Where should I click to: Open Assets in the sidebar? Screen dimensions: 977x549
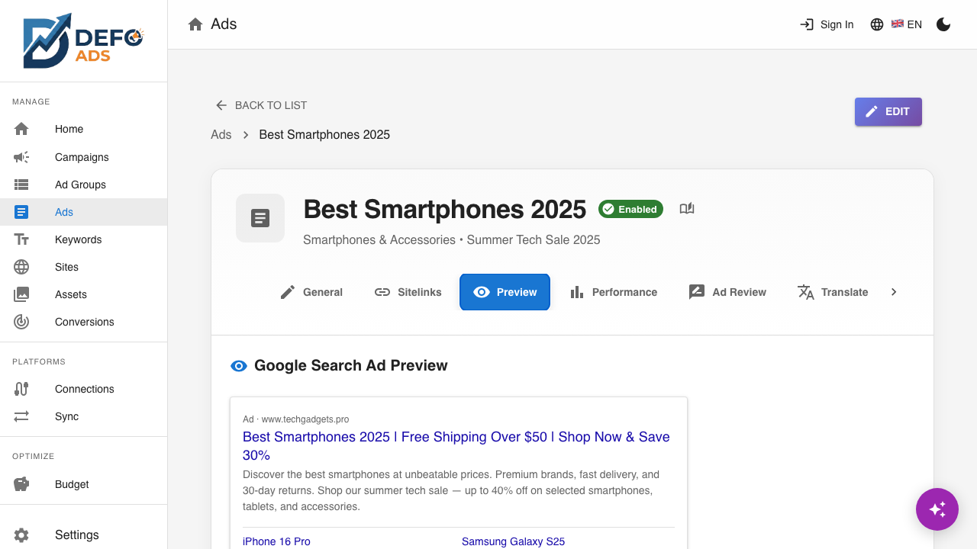coord(83,294)
